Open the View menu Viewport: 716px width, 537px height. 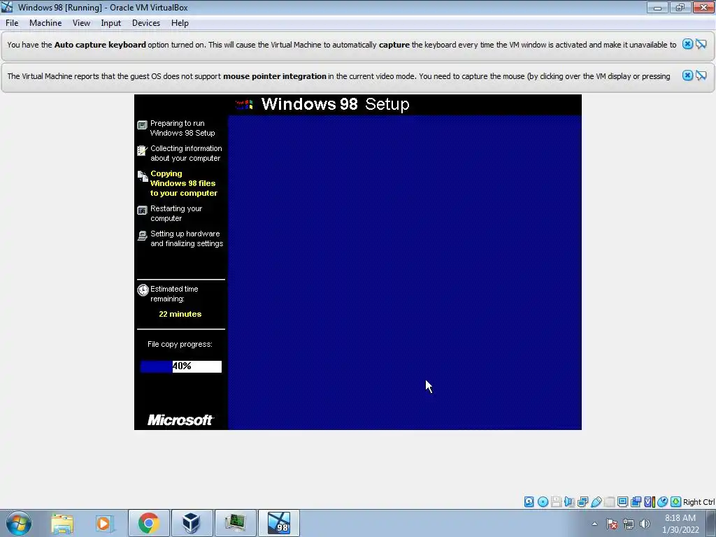click(81, 23)
